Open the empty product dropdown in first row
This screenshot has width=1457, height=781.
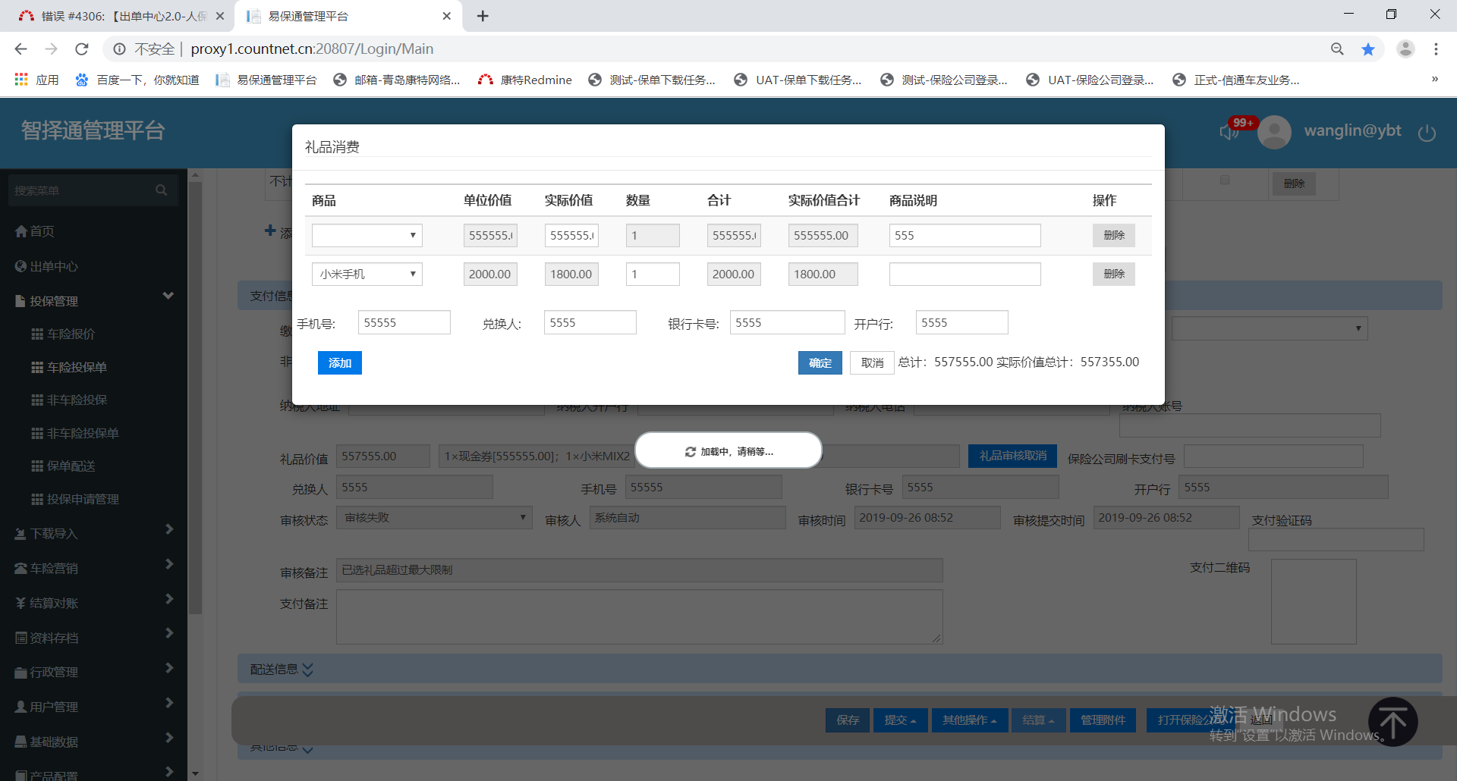click(x=367, y=236)
